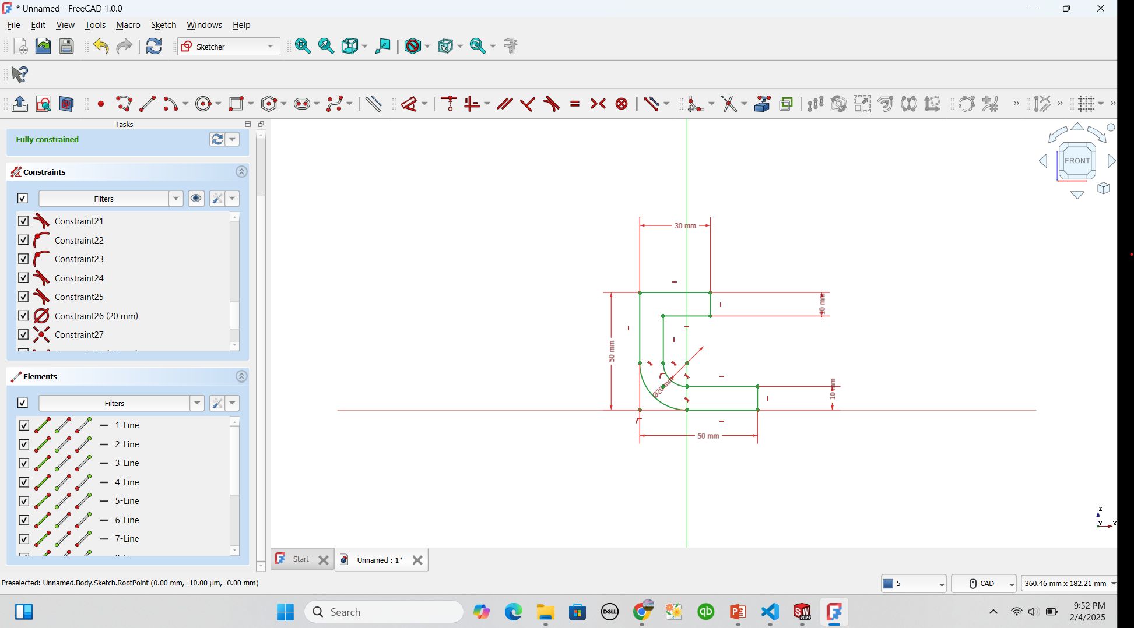
Task: Uncheck the 1-Line element checkbox
Action: pos(24,425)
